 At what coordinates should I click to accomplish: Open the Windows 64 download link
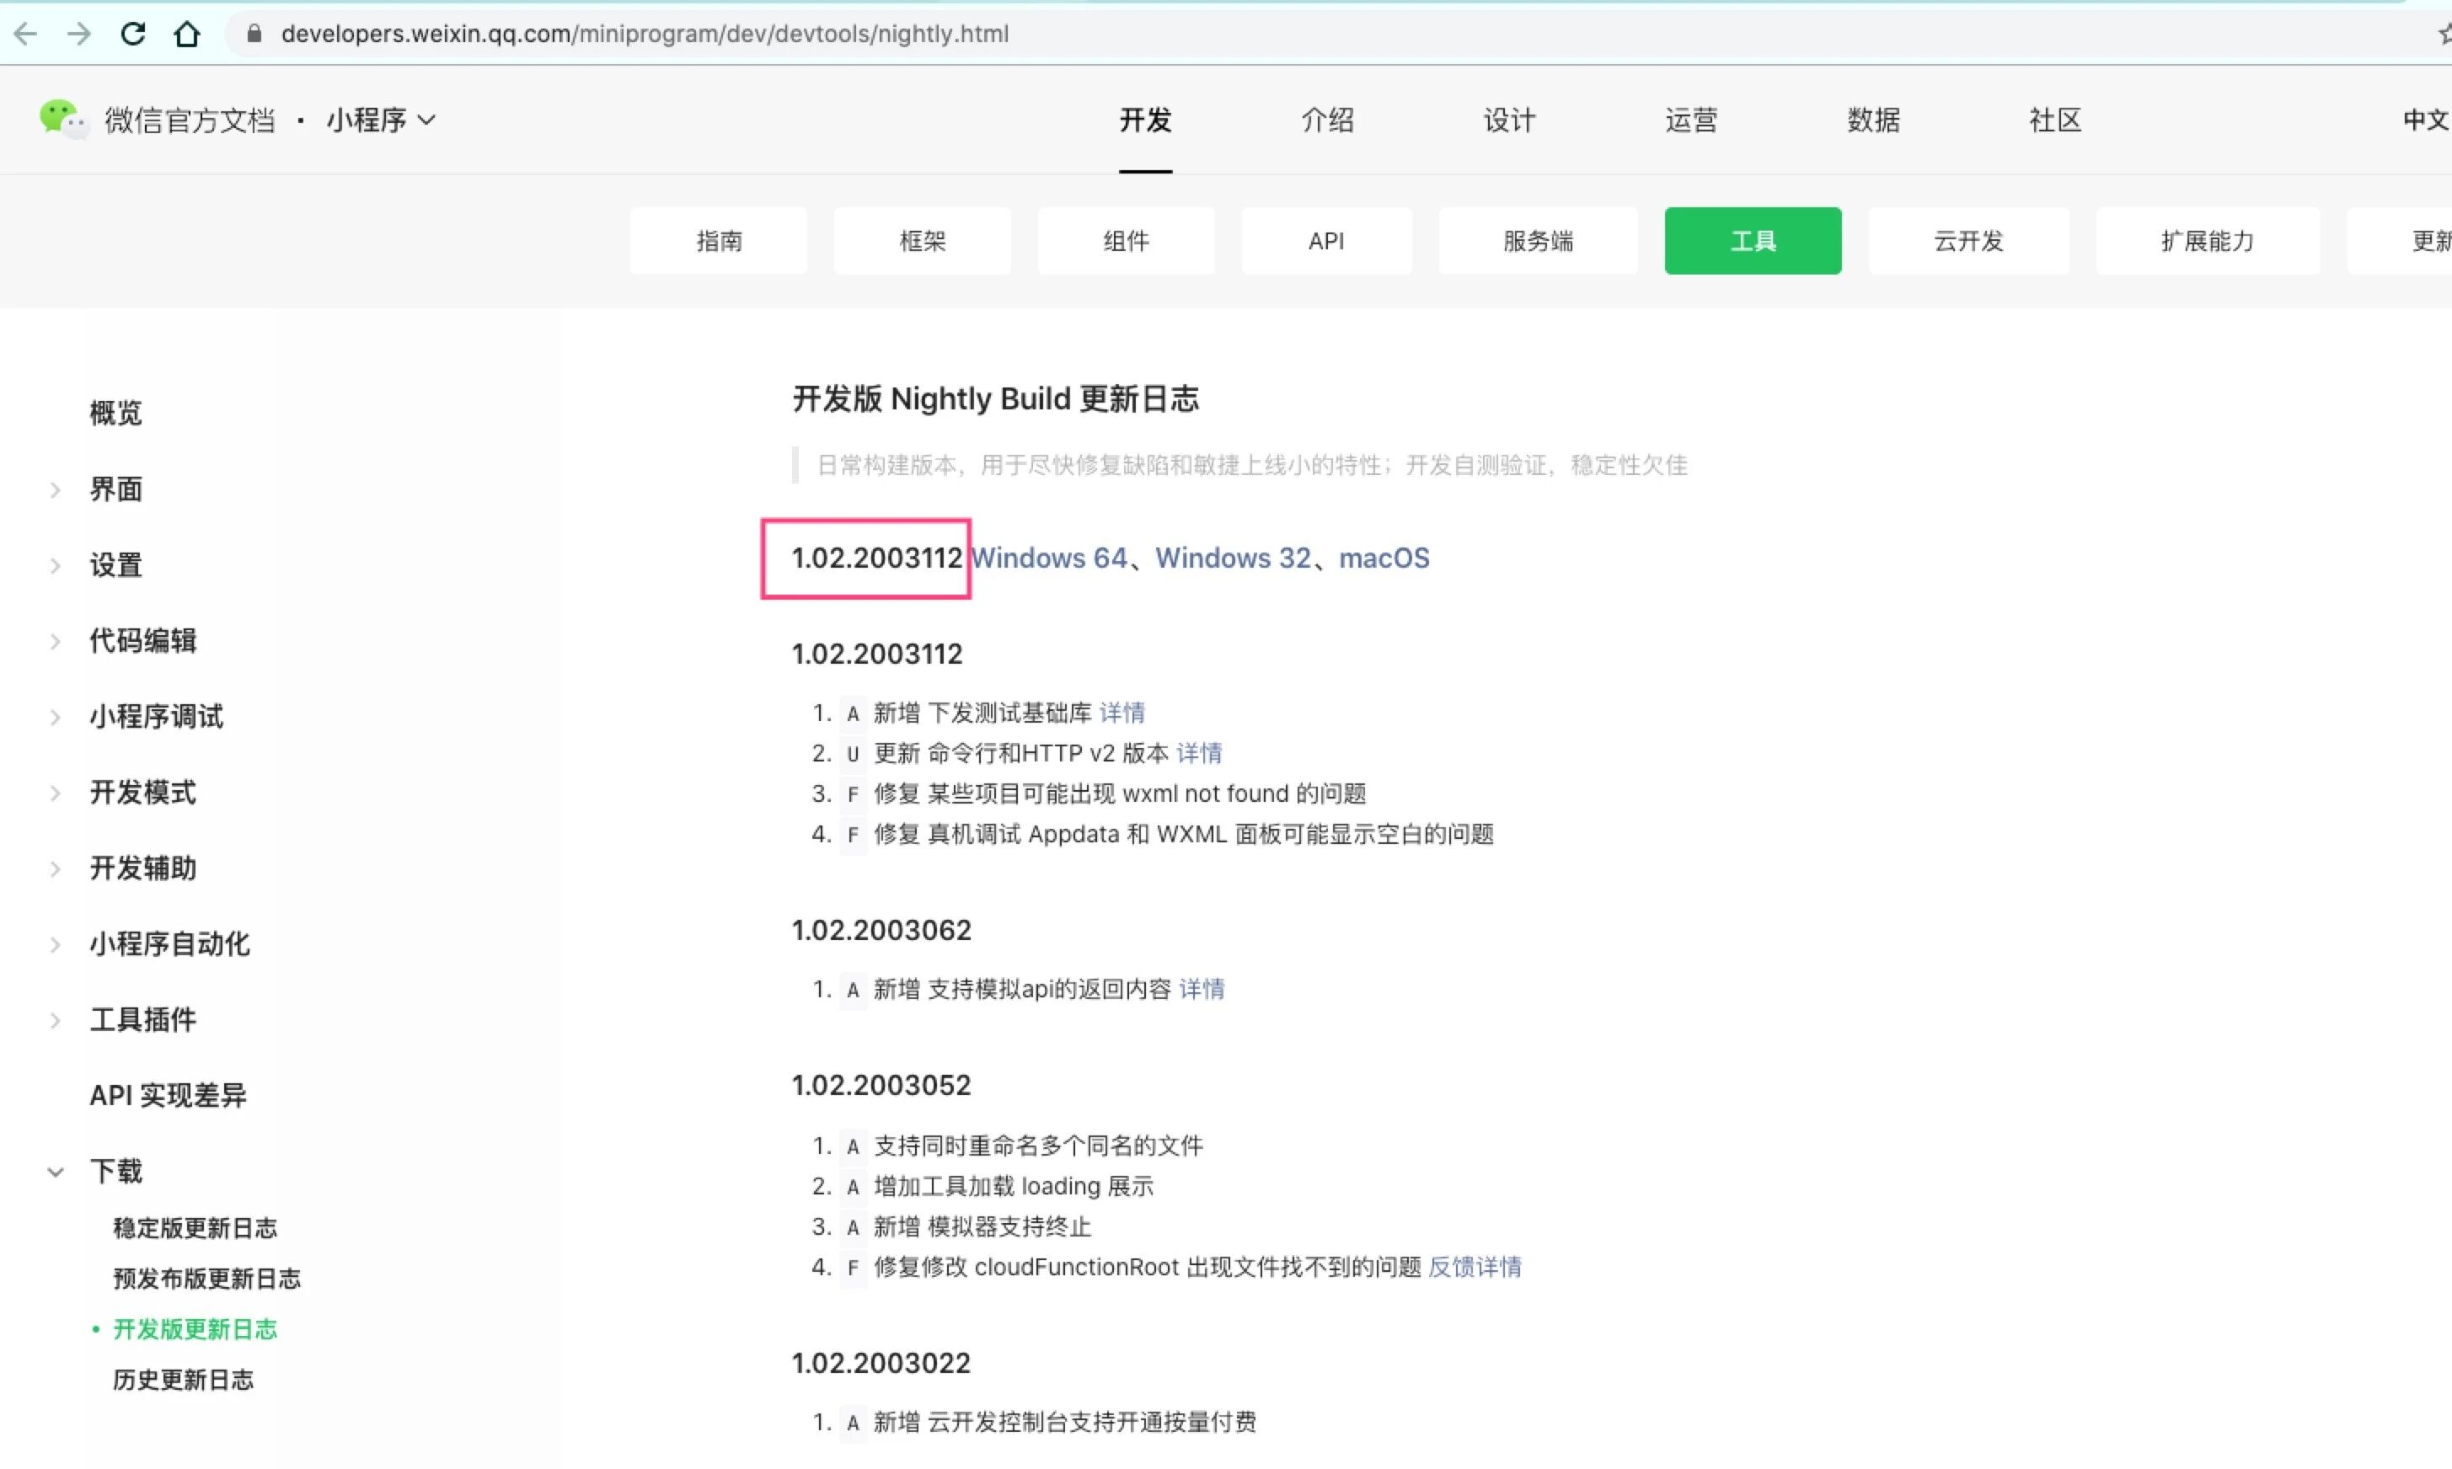point(1049,558)
